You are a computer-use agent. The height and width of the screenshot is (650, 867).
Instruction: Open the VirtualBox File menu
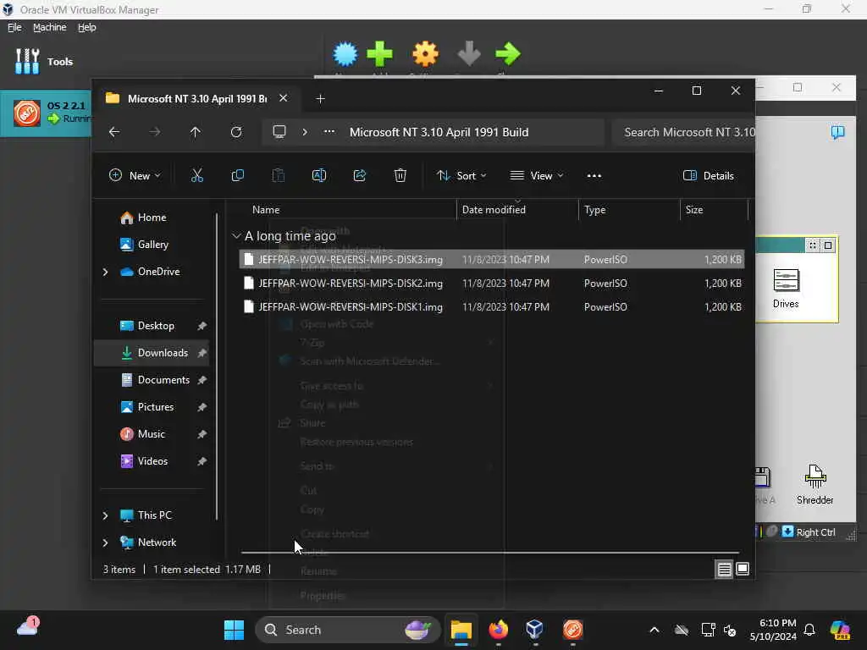tap(14, 27)
